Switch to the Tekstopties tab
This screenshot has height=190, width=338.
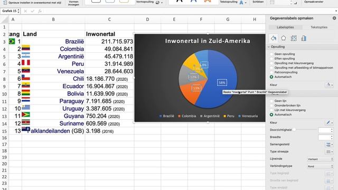tap(319, 27)
